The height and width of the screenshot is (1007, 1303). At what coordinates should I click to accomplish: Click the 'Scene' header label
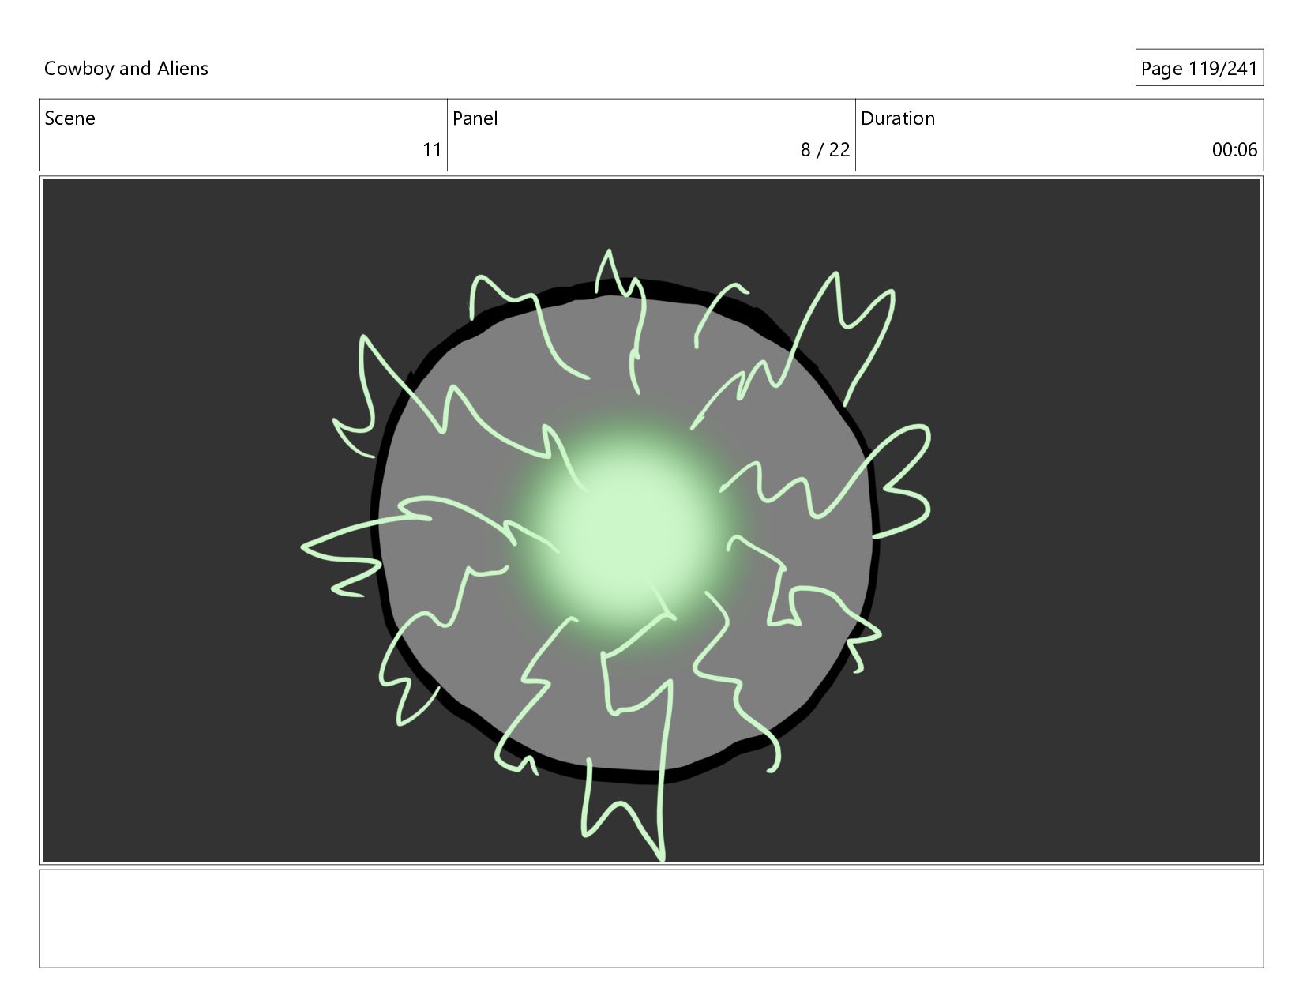coord(69,118)
